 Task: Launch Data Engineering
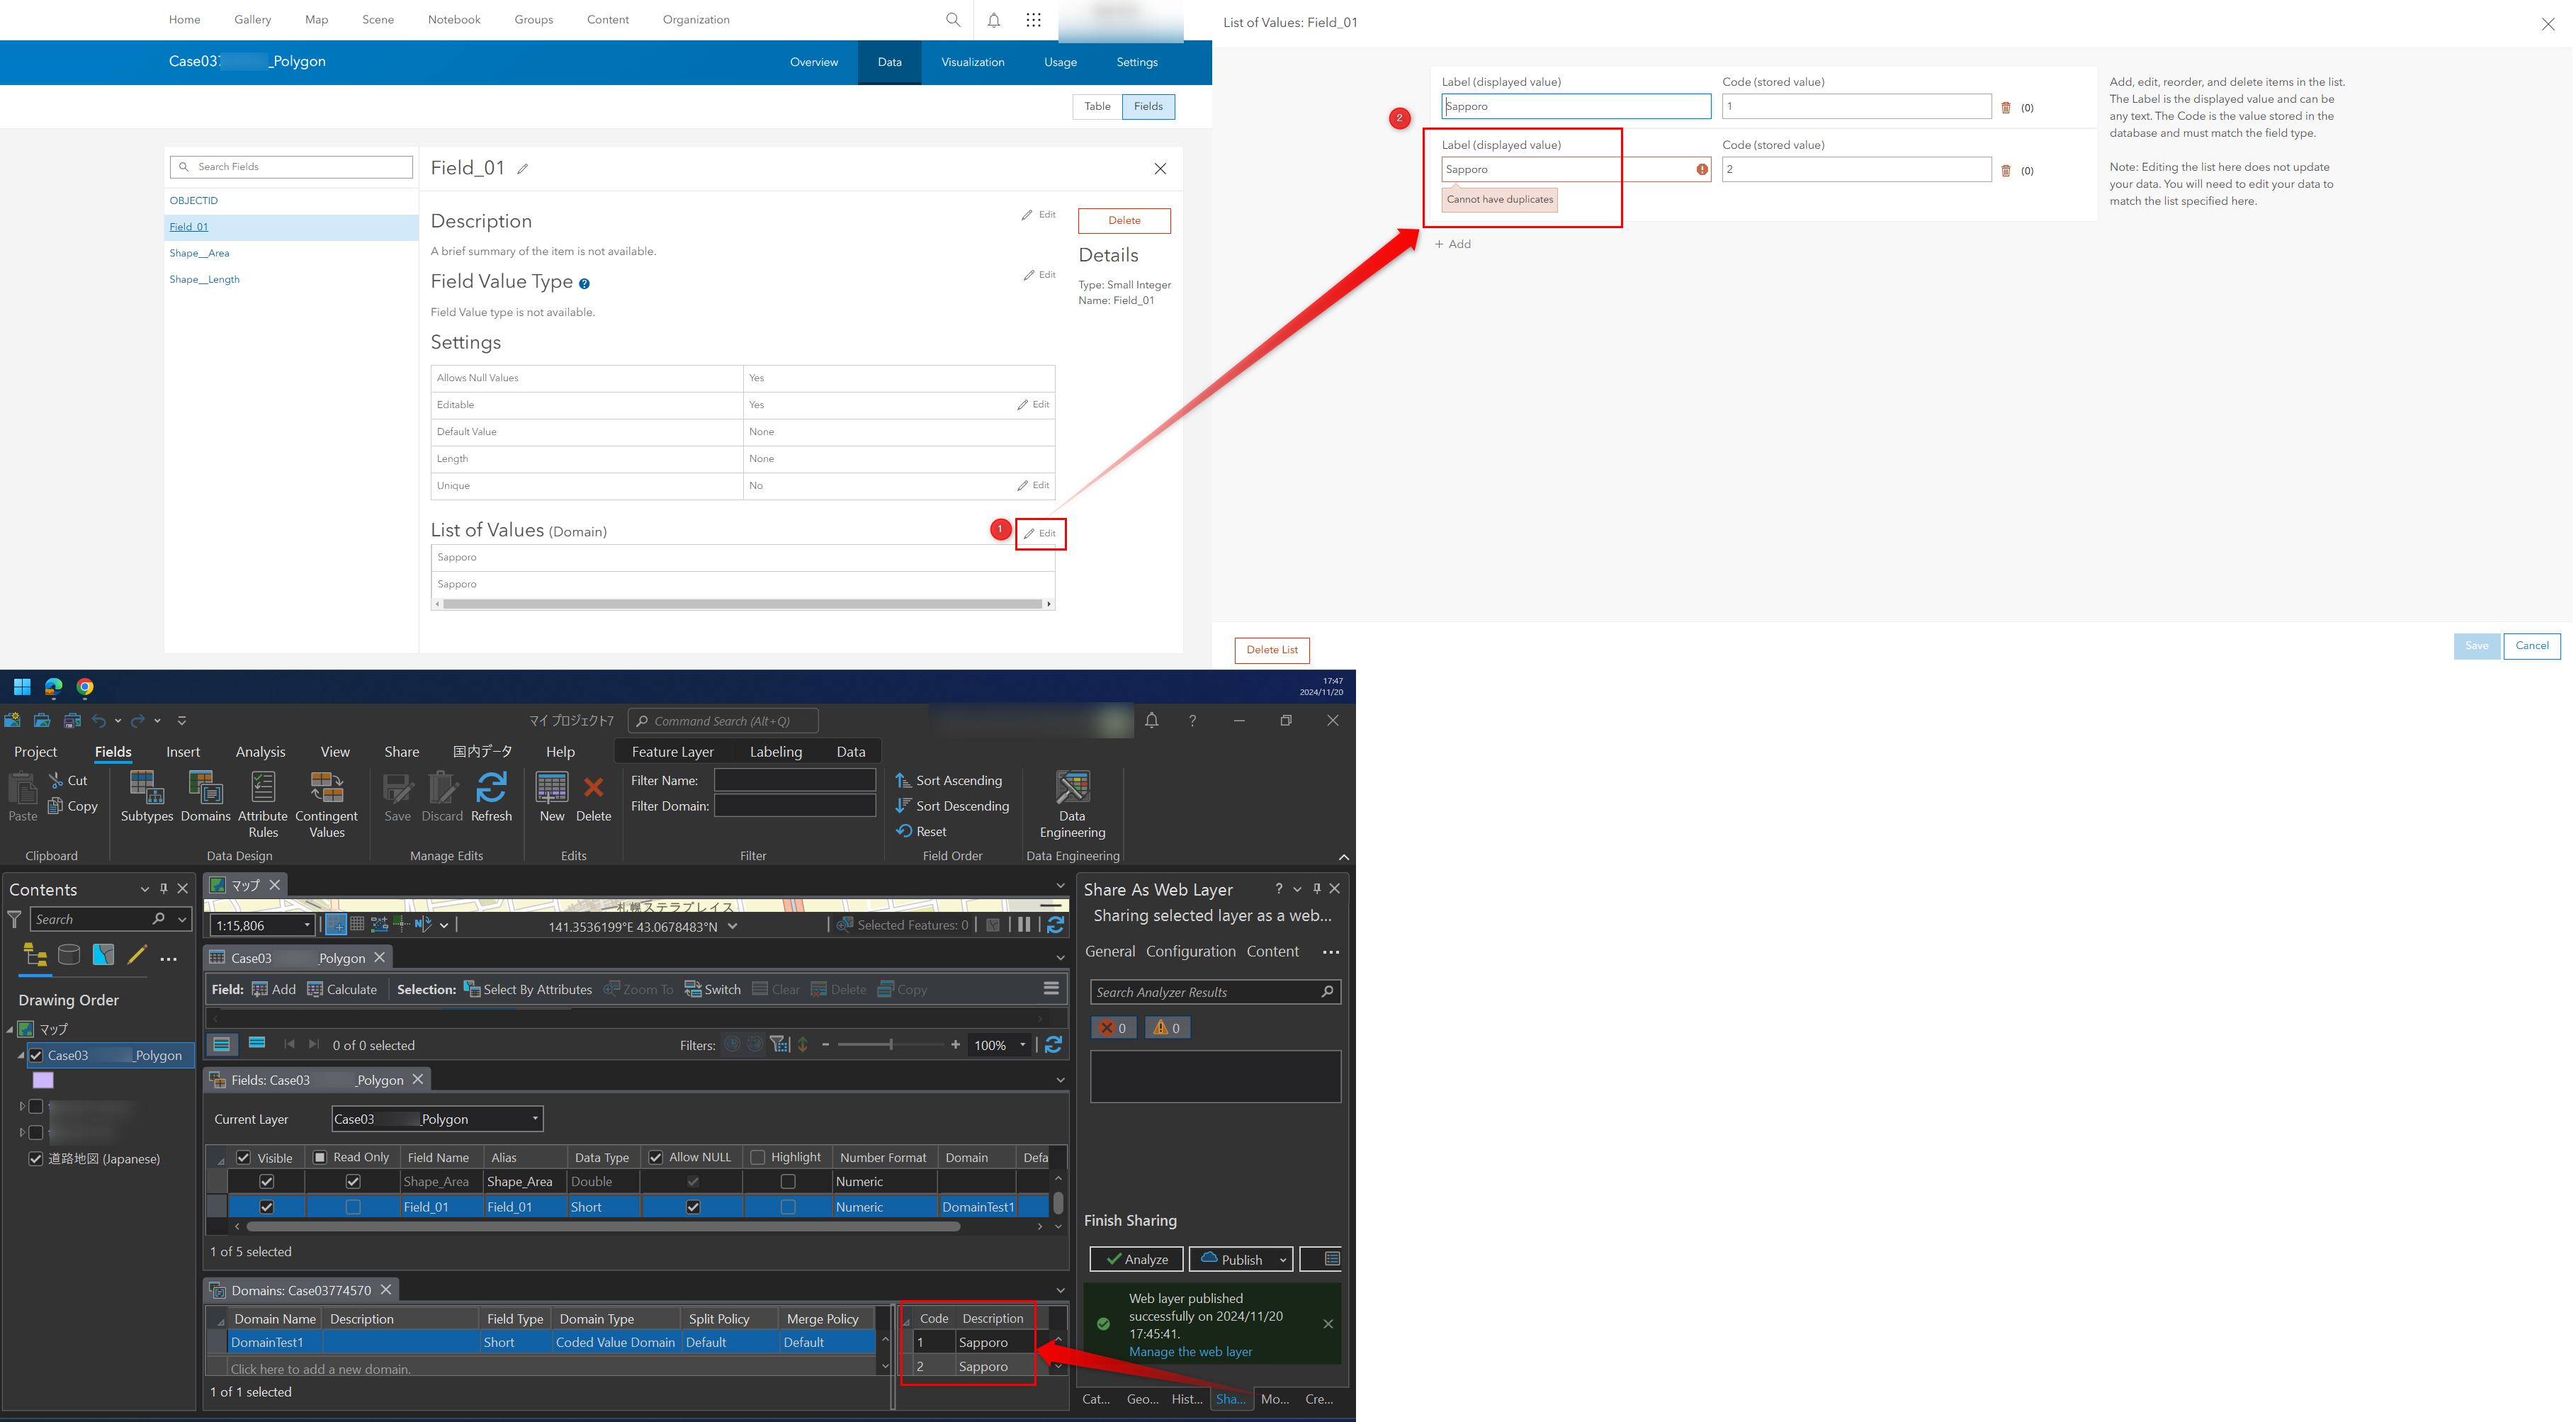tap(1071, 800)
